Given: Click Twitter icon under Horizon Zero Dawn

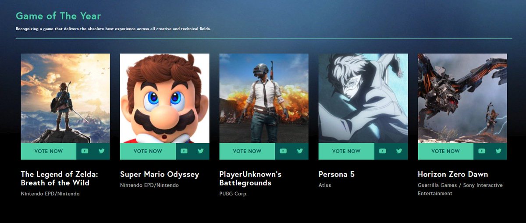Looking at the screenshot, I should pos(498,151).
